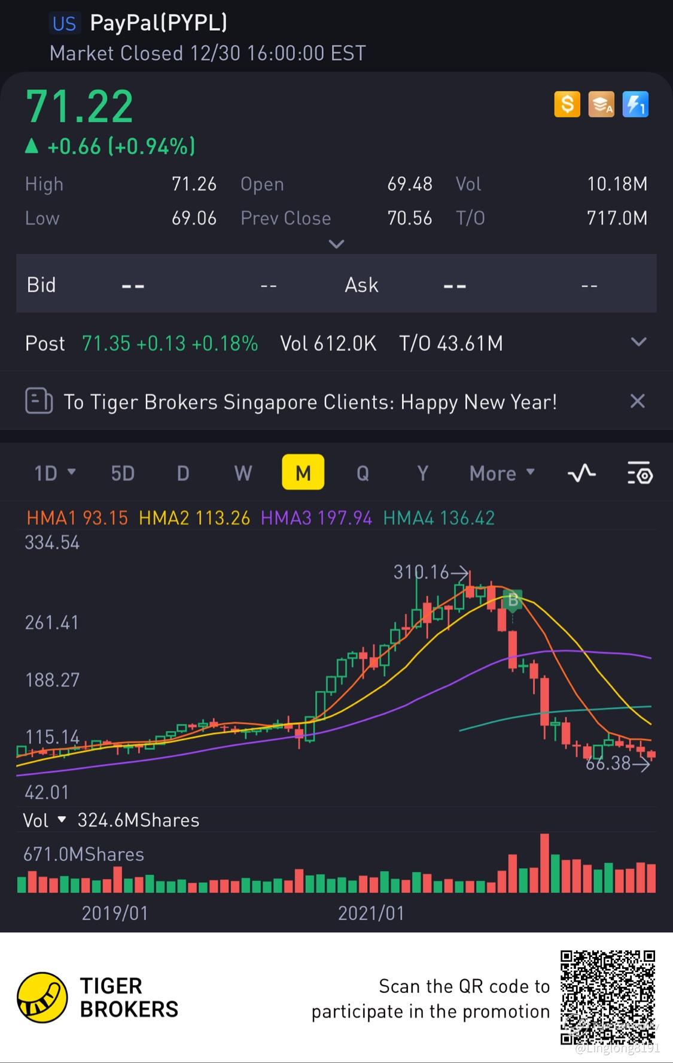Tap the promotion QR code

point(608,998)
